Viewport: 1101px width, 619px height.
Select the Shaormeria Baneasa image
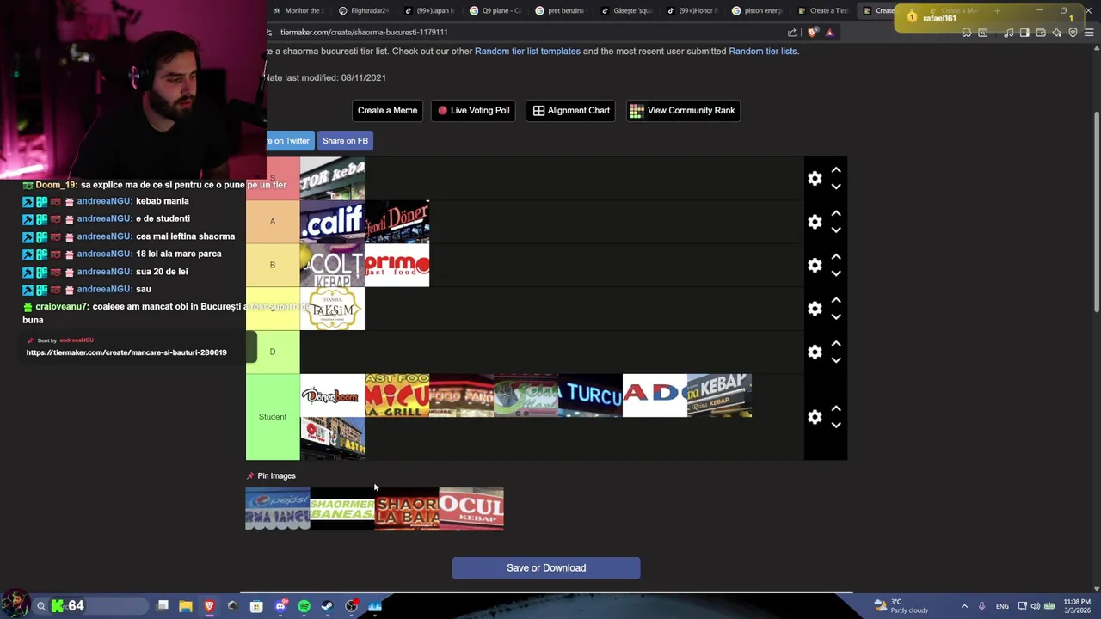click(x=342, y=509)
